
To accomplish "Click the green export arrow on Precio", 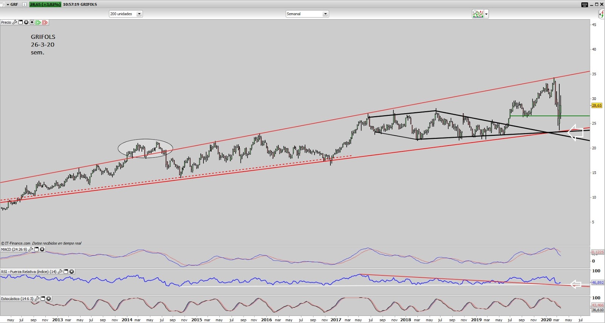I will pyautogui.click(x=38, y=22).
